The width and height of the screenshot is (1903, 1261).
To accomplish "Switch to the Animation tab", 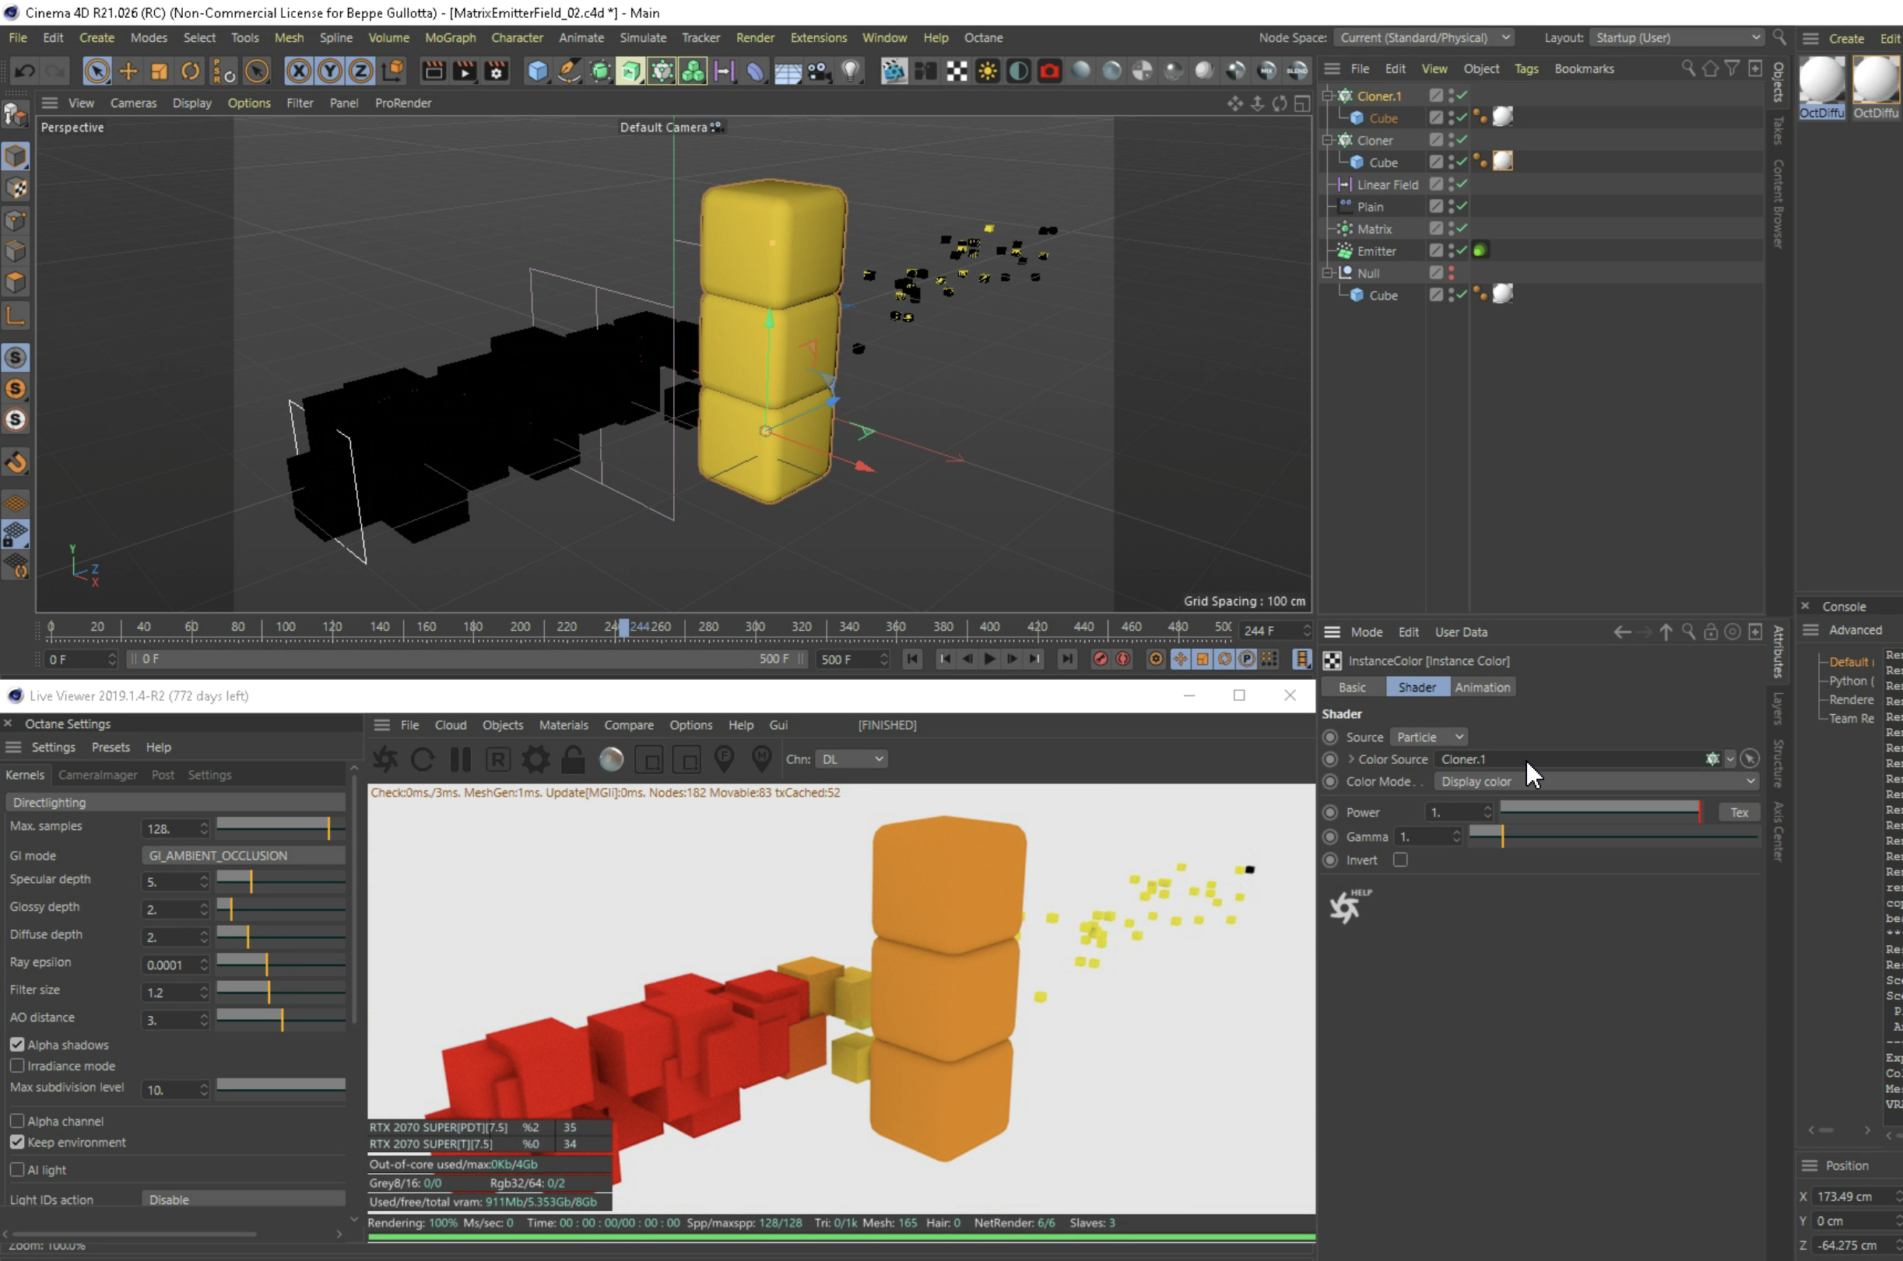I will point(1481,687).
